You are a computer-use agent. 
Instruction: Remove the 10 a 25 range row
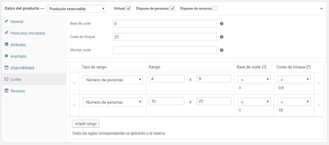pyautogui.click(x=319, y=105)
